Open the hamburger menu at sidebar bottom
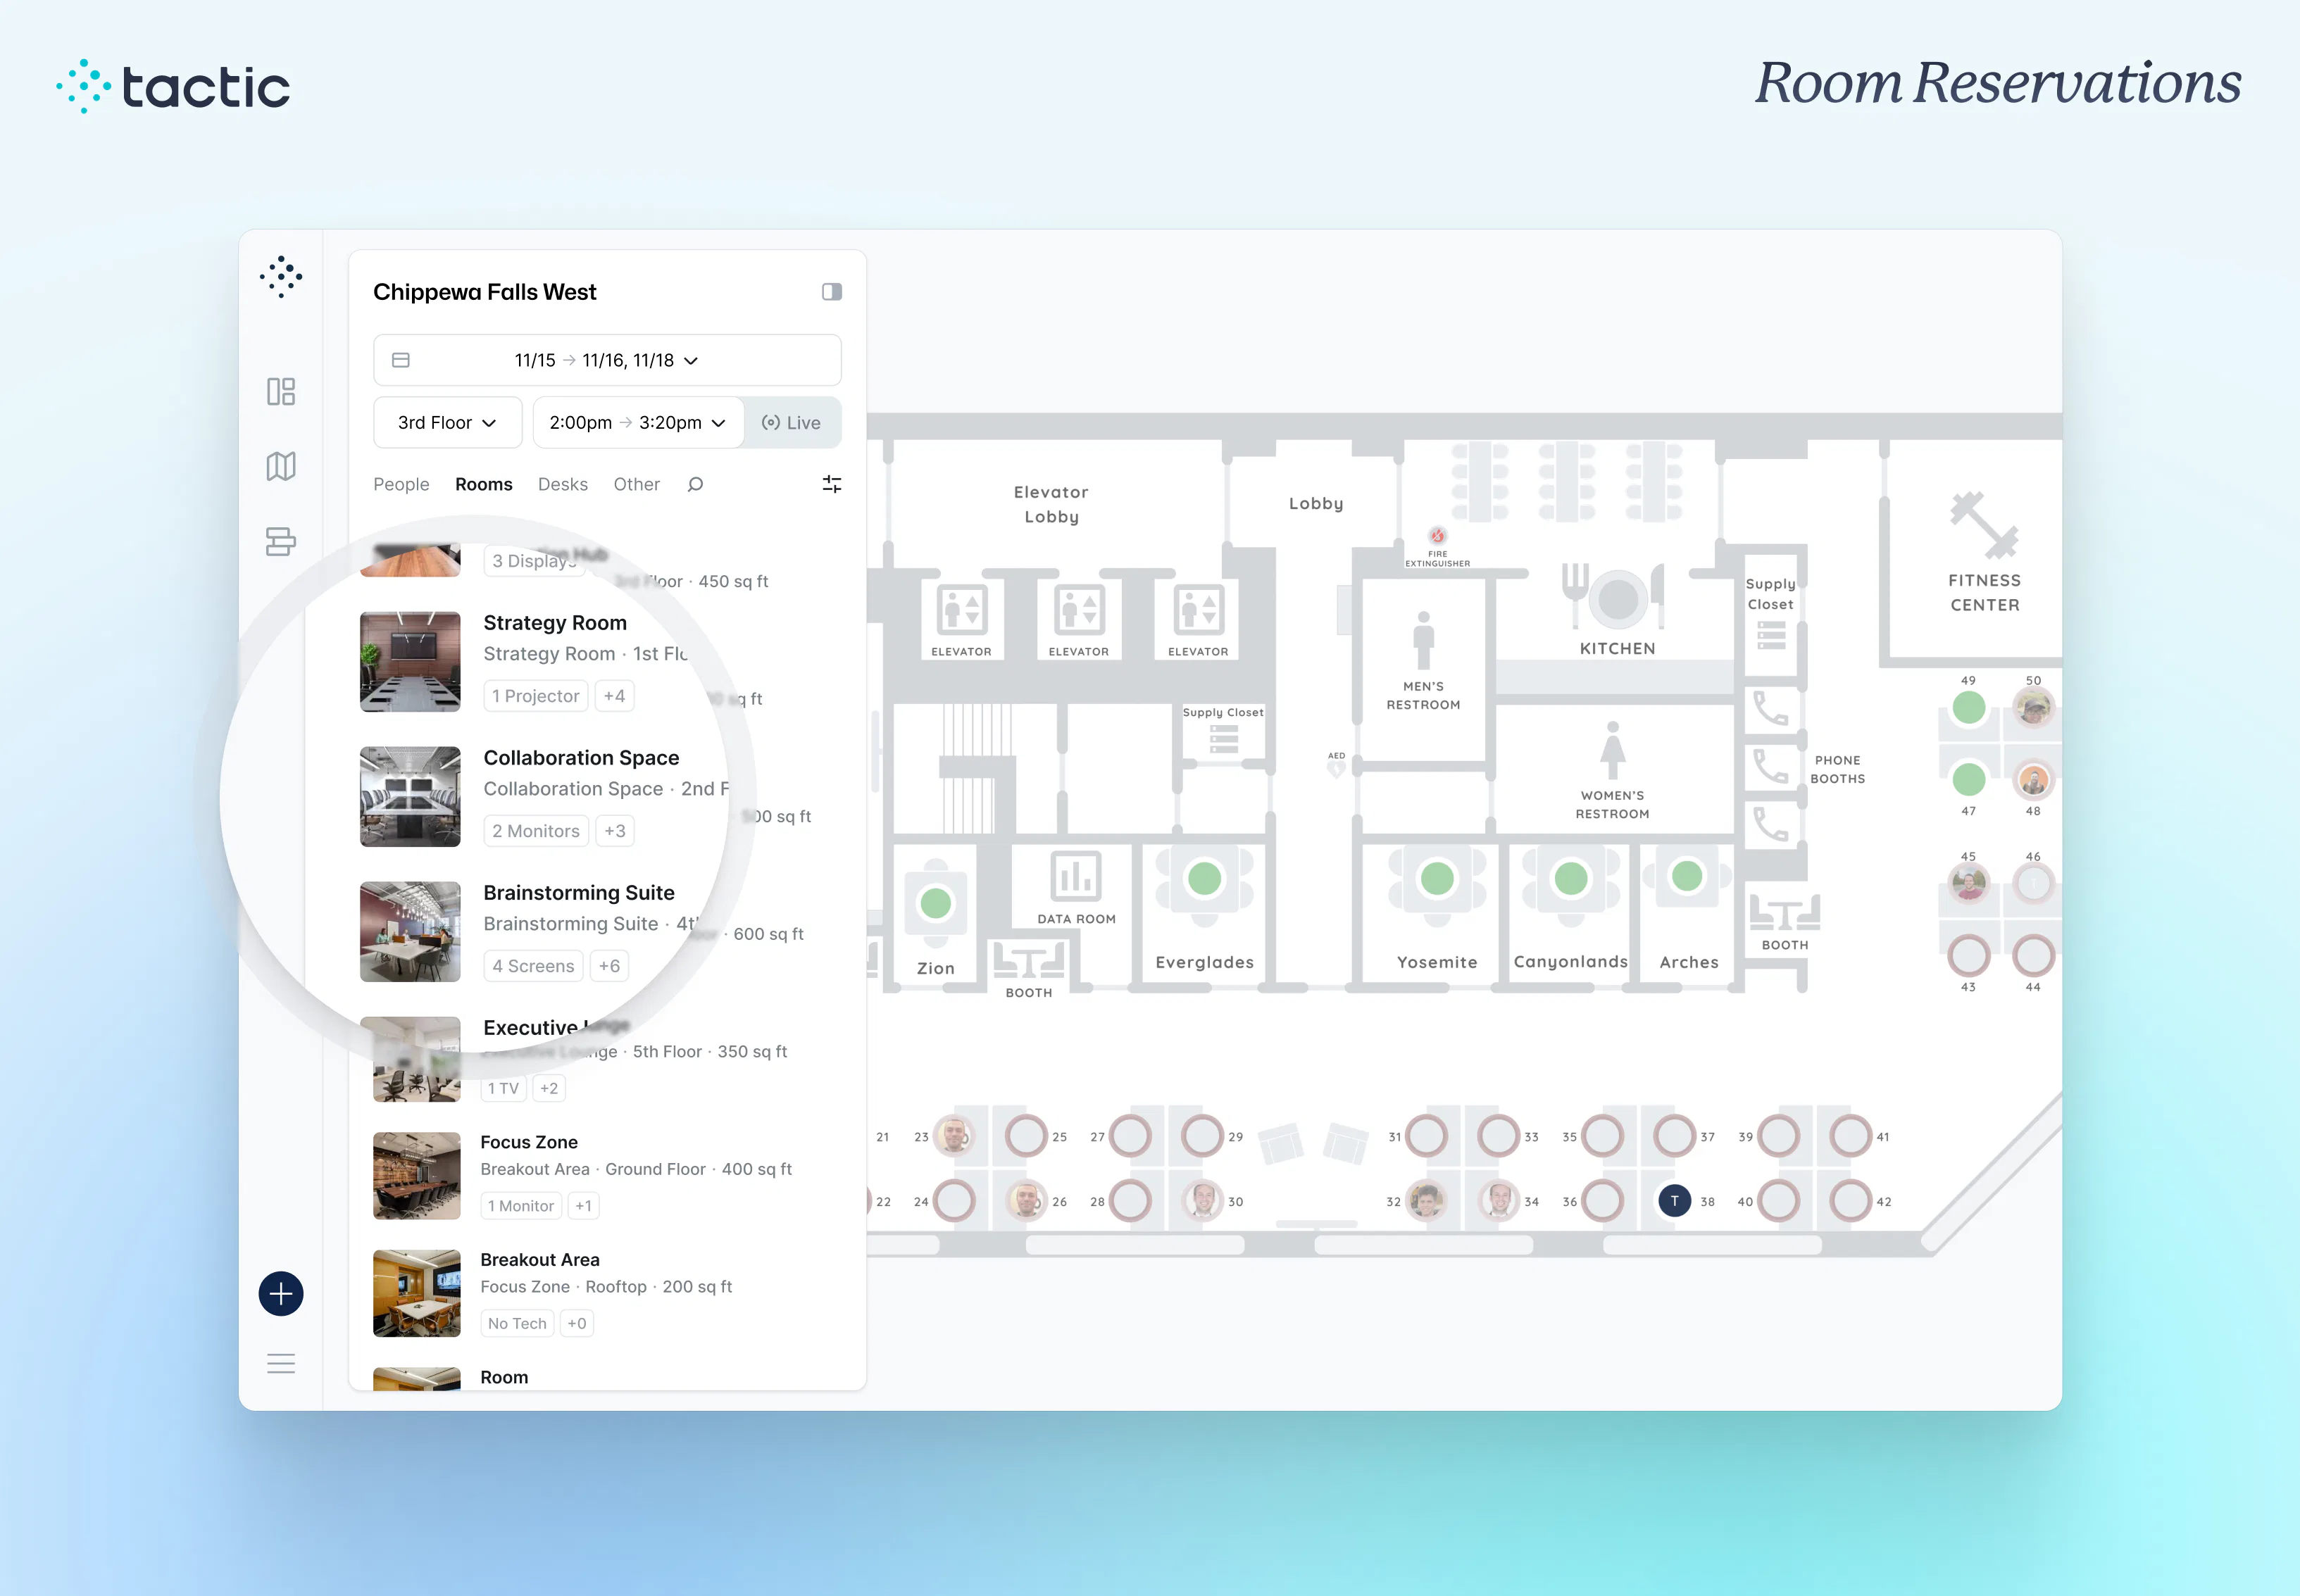Viewport: 2300px width, 1596px height. [x=281, y=1363]
